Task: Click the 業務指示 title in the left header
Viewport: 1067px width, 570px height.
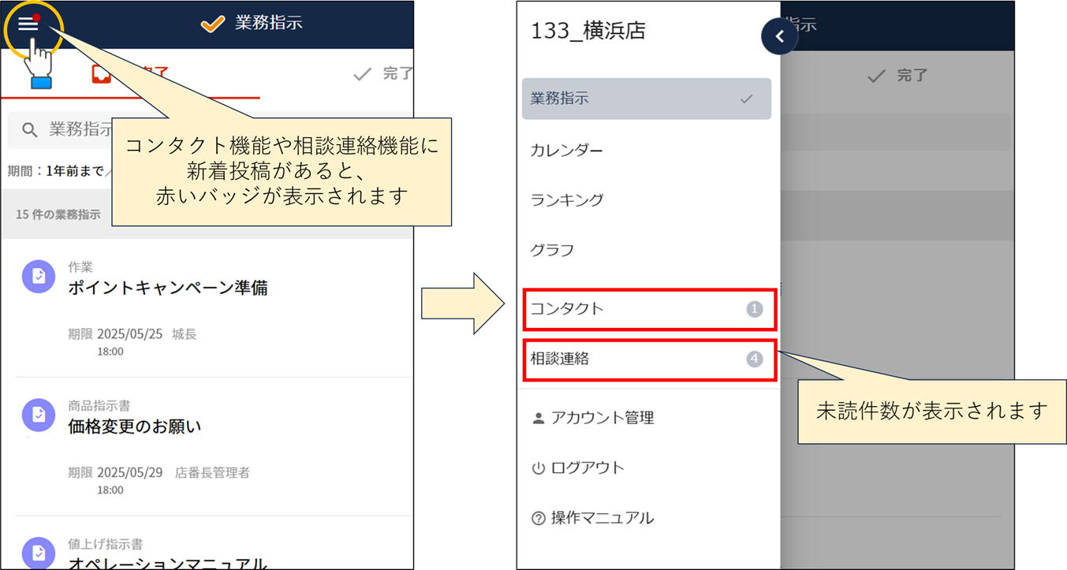Action: pyautogui.click(x=269, y=23)
